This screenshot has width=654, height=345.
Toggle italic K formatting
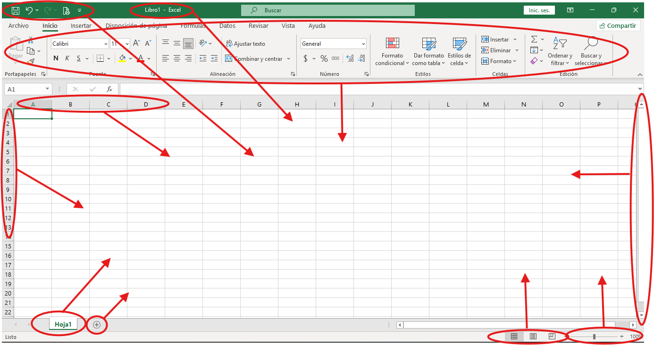[67, 58]
